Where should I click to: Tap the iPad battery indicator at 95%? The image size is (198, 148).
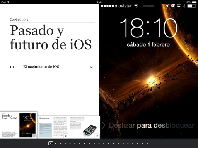195,2
